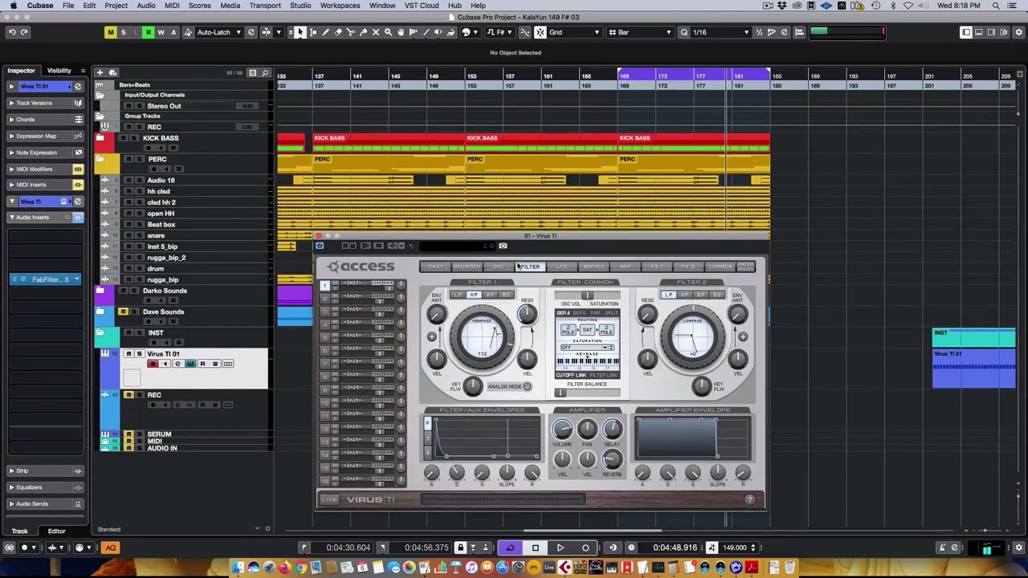The image size is (1028, 578).
Task: Open the Auto-Latch automation mode dropdown
Action: tap(219, 32)
